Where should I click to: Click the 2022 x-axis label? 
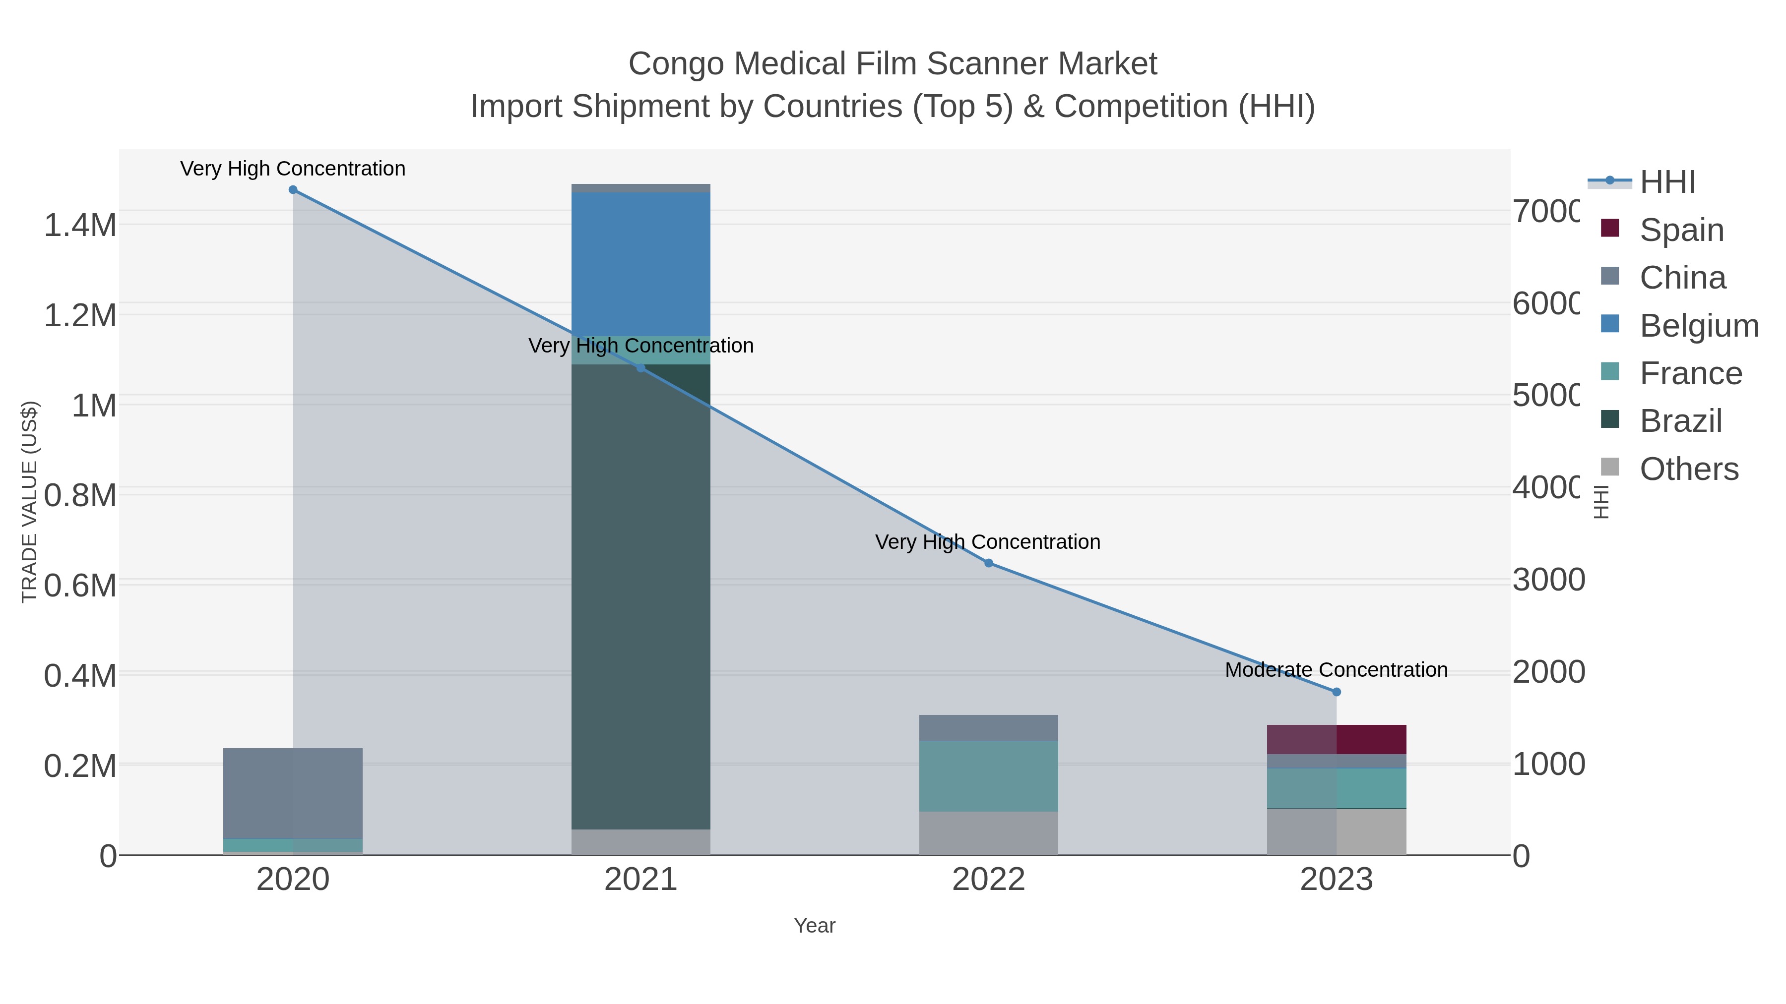[989, 880]
